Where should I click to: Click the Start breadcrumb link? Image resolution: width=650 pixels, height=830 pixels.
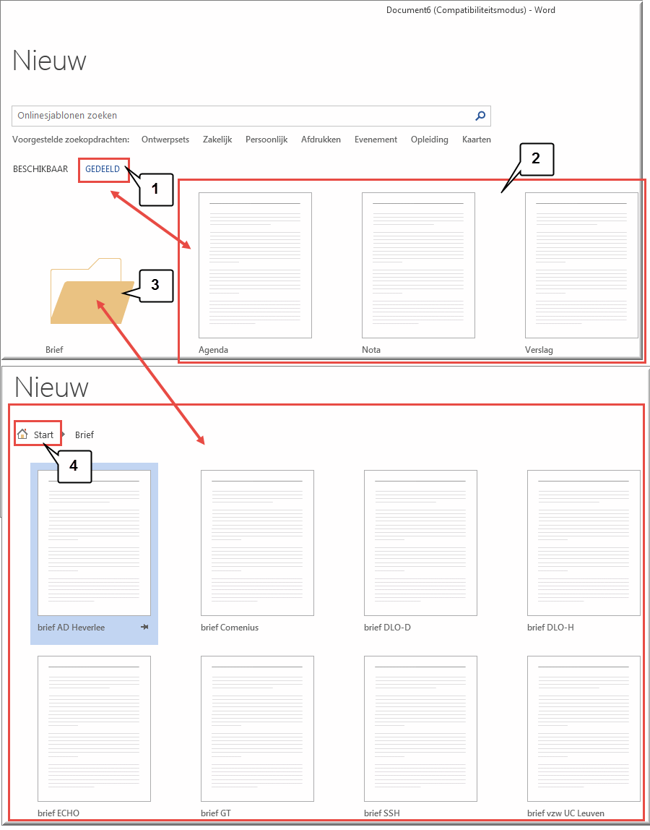(x=43, y=435)
